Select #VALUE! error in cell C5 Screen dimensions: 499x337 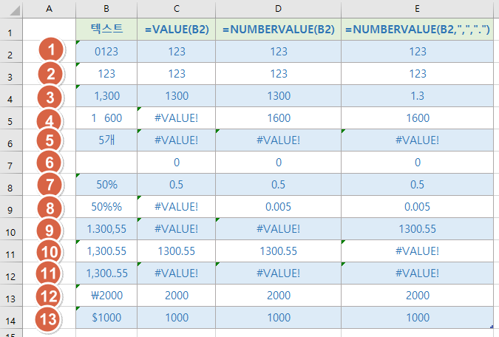[x=176, y=118]
